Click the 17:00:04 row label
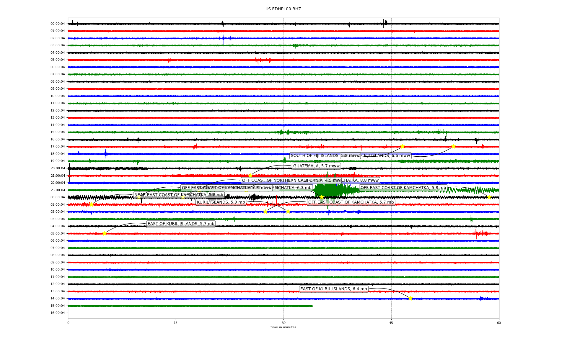 [x=58, y=147]
